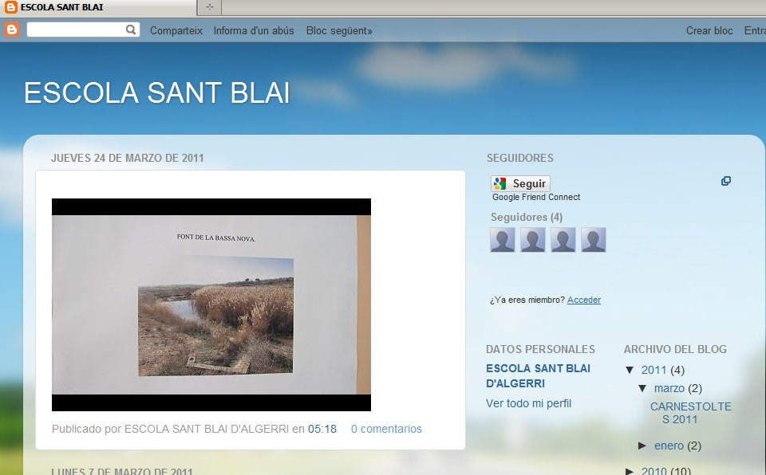
Task: Select the ESCOLA SANT BLAI browser tab
Action: [x=99, y=7]
